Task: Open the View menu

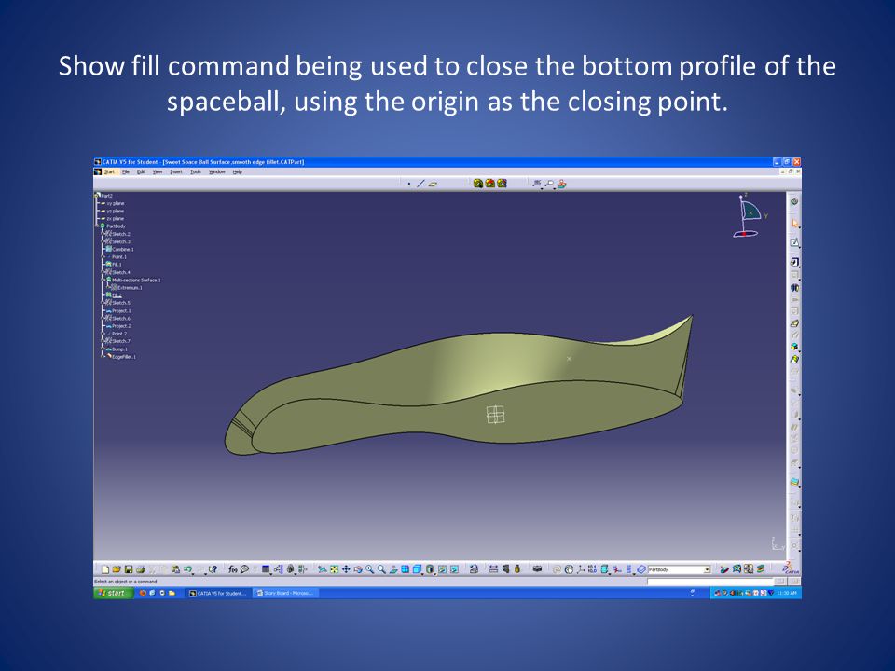Action: pos(158,171)
